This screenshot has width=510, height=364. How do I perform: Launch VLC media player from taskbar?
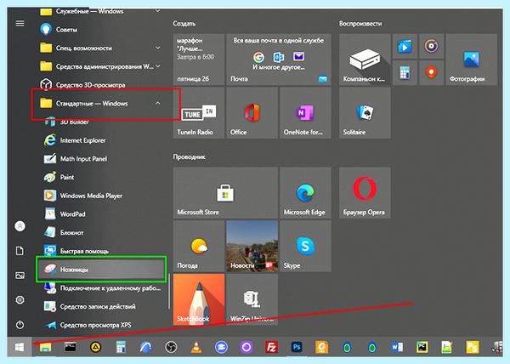tap(195, 347)
